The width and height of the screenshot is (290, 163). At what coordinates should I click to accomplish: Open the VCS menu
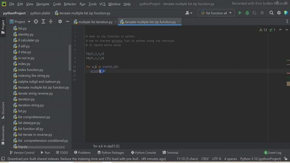(102, 4)
